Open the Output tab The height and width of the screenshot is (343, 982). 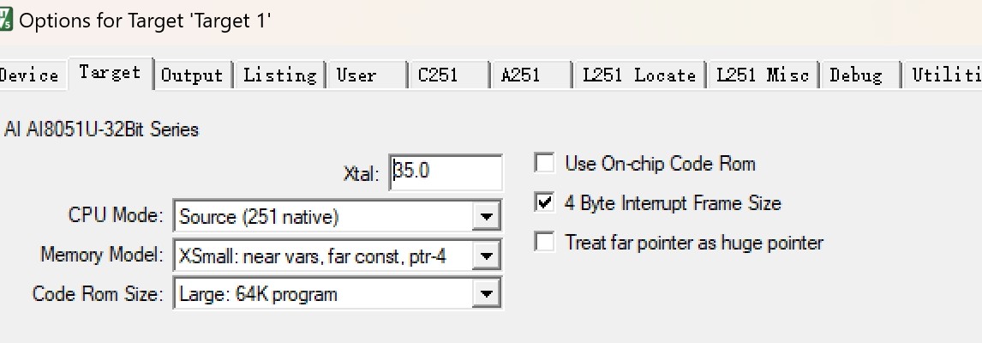192,75
